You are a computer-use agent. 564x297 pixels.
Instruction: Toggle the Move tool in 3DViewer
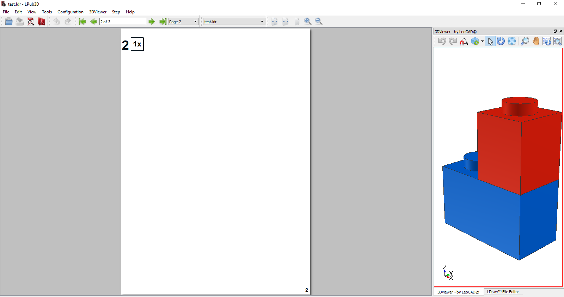512,41
